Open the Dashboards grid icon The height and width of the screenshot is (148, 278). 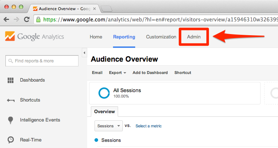pos(11,80)
